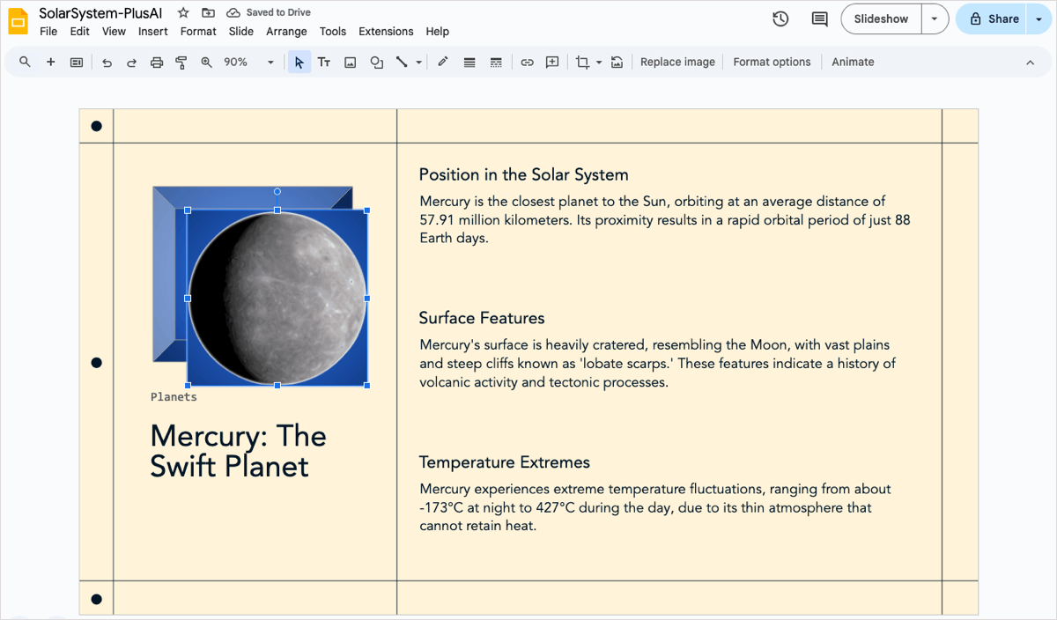The height and width of the screenshot is (620, 1057).
Task: Click the Reset image icon
Action: point(617,62)
